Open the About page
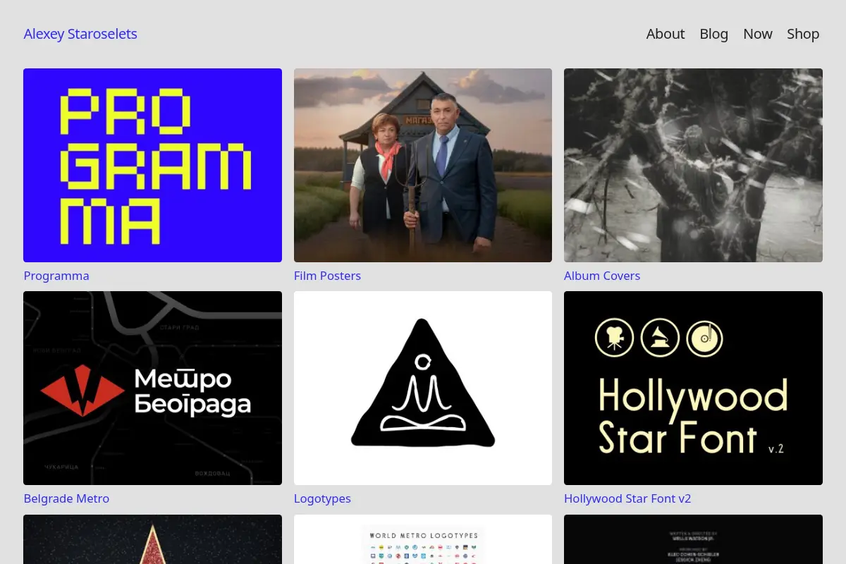This screenshot has width=846, height=564. tap(665, 34)
